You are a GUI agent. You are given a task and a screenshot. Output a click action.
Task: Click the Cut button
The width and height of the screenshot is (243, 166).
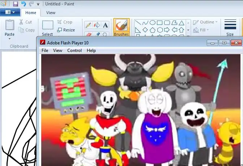tap(25, 22)
